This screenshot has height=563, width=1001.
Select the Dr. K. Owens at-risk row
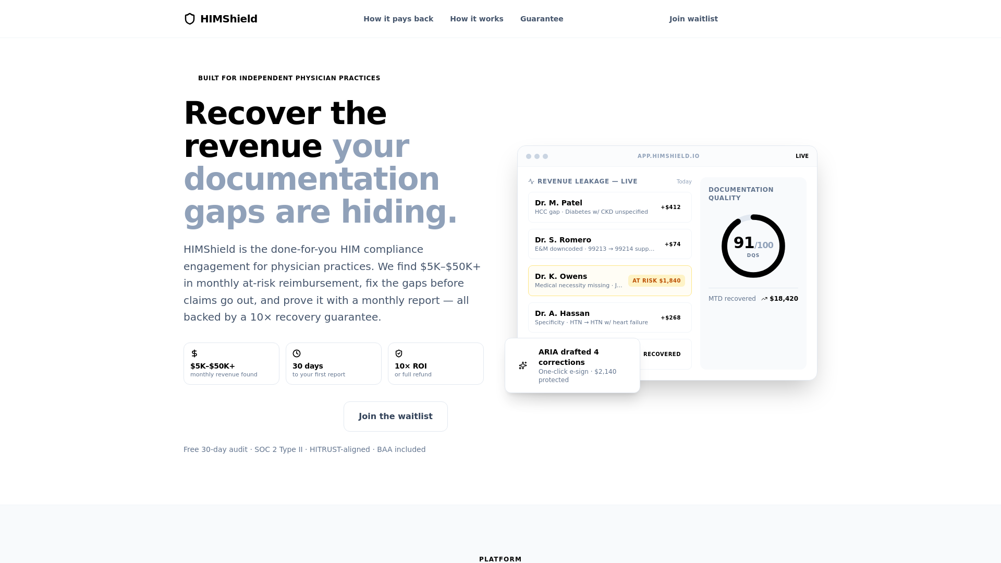point(610,281)
